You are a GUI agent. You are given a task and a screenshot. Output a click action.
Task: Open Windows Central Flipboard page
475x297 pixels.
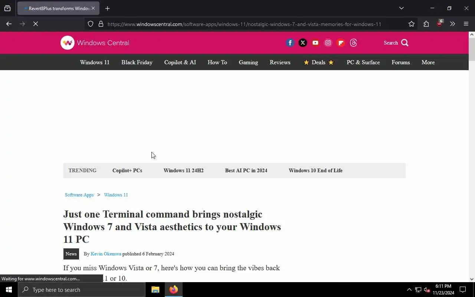click(341, 43)
